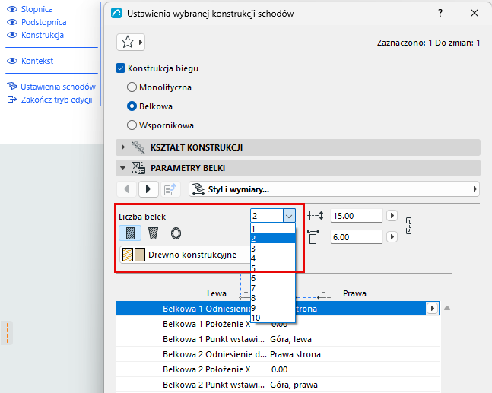The image size is (492, 393).
Task: Choose the Wspornikowa radio option
Action: pyautogui.click(x=132, y=125)
